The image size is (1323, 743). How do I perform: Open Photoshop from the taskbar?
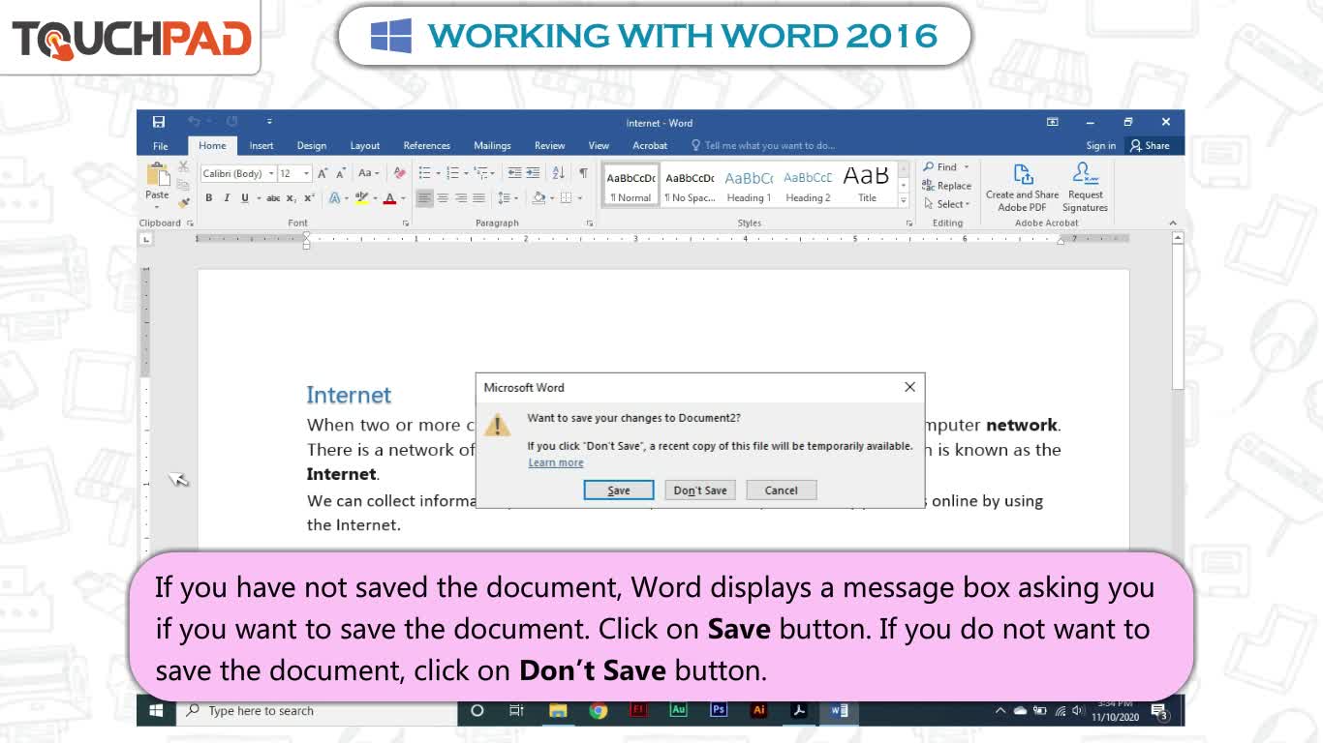pyautogui.click(x=719, y=710)
